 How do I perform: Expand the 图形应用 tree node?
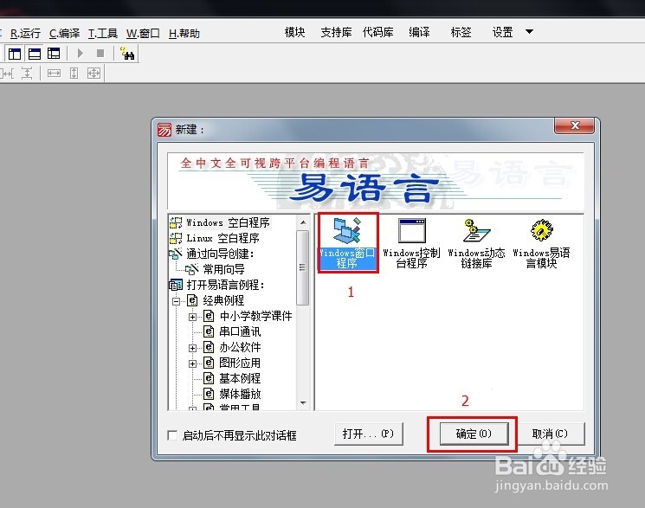pyautogui.click(x=192, y=363)
